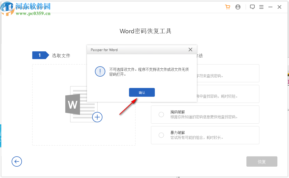289x178 pixels.
Task: Open the hamburger menu in title bar
Action: point(261,7)
